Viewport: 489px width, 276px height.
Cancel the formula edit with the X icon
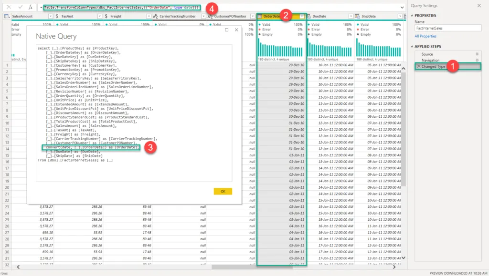(9, 8)
